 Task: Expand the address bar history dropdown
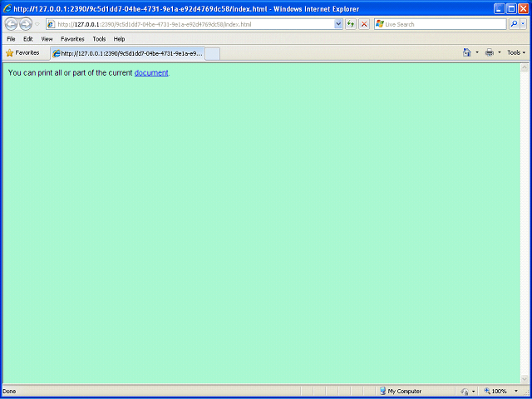[338, 24]
